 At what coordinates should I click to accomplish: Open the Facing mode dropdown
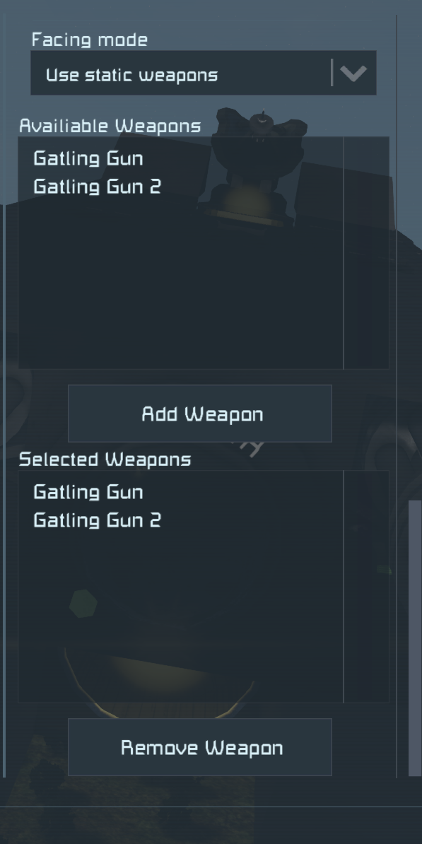click(204, 74)
